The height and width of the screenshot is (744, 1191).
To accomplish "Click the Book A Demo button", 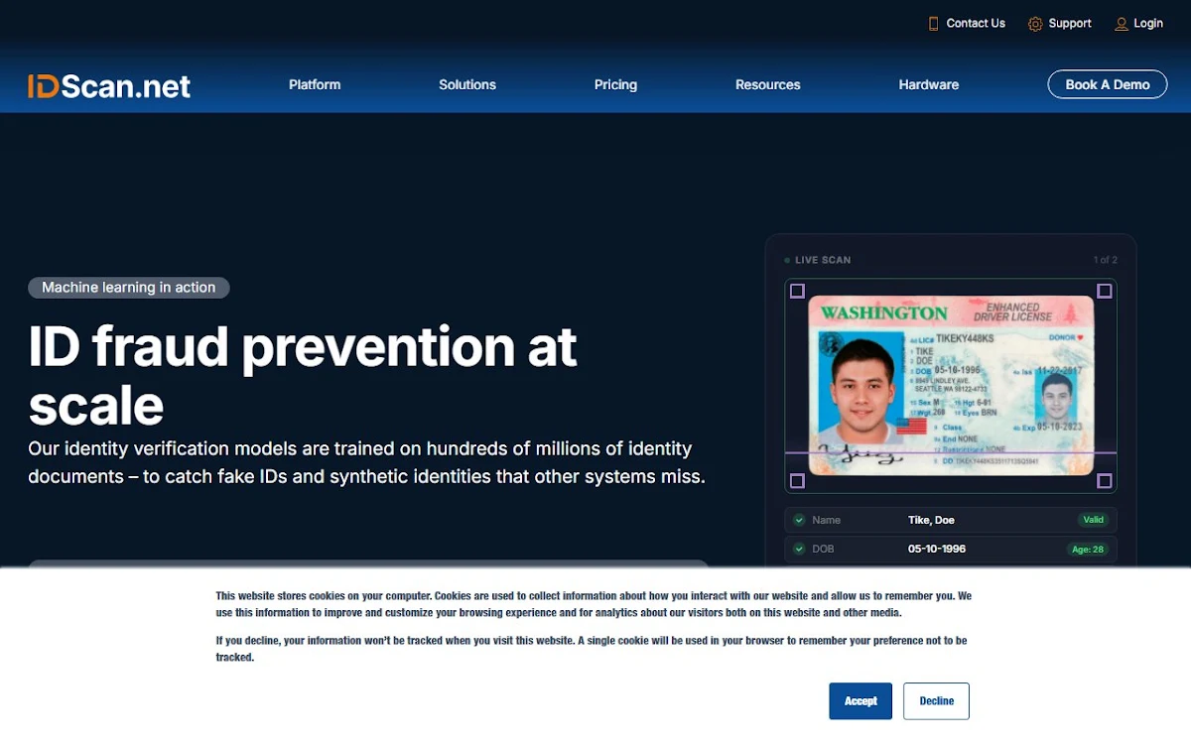I will tap(1108, 84).
